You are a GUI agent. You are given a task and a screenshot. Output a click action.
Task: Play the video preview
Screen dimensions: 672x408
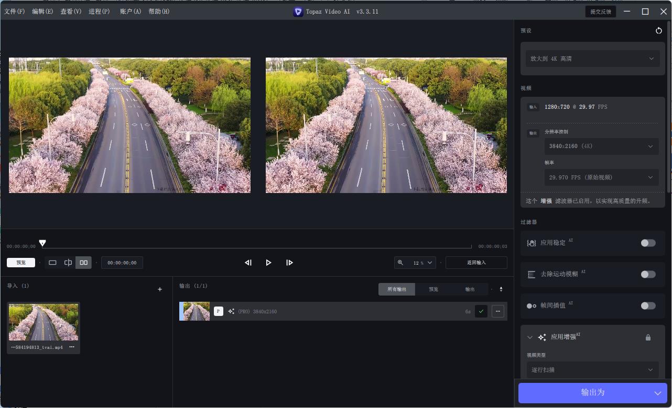268,263
